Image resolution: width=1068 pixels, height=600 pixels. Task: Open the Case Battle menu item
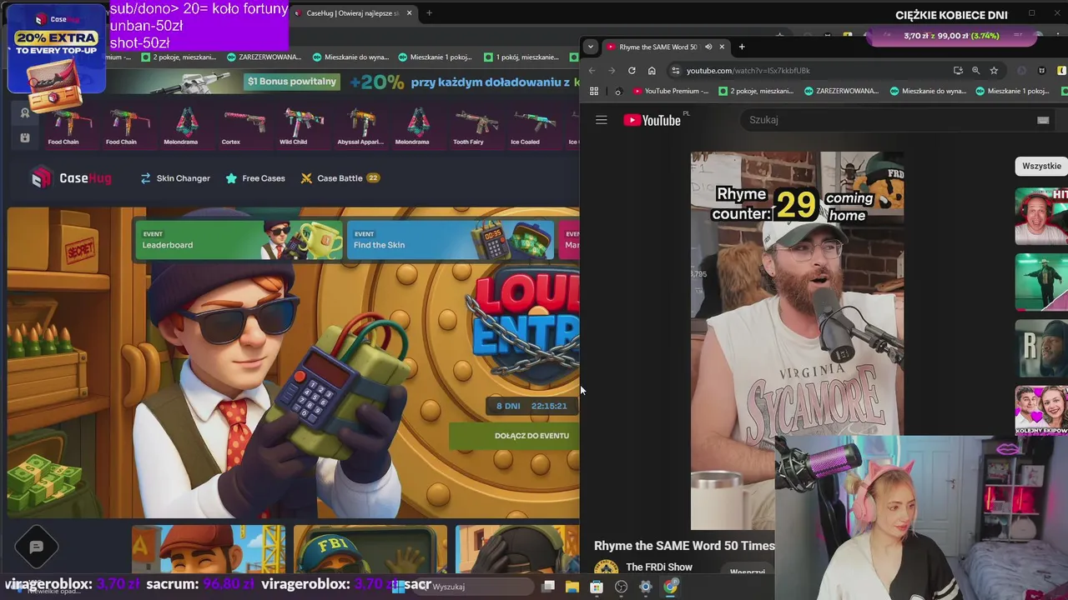tap(340, 178)
